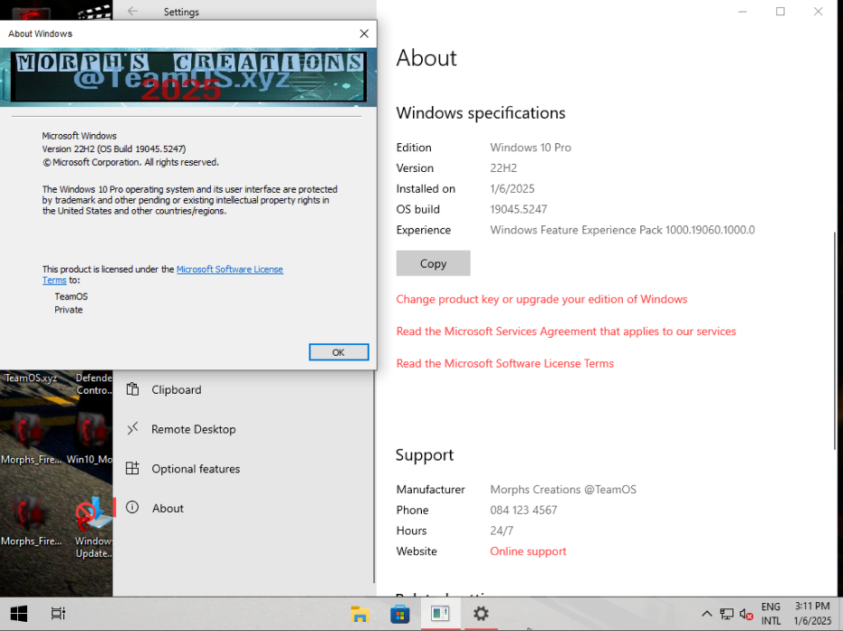Show hidden tray icons chevron
The height and width of the screenshot is (631, 843).
tap(707, 614)
